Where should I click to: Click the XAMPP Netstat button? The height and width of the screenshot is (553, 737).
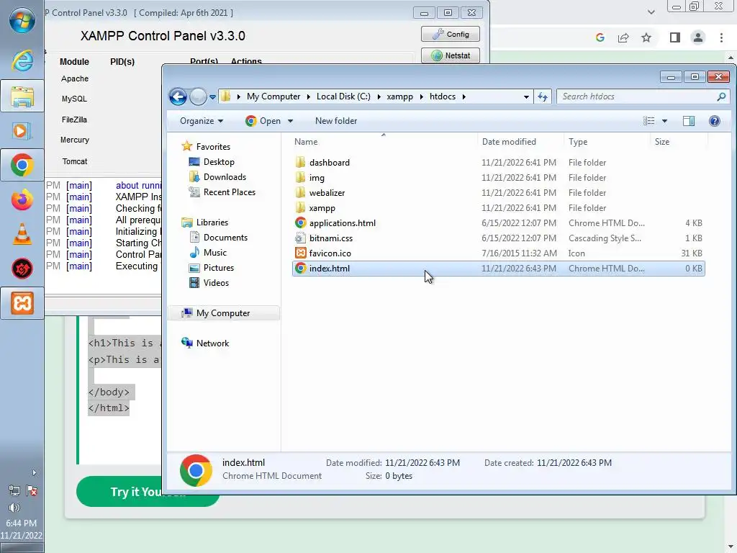point(451,55)
